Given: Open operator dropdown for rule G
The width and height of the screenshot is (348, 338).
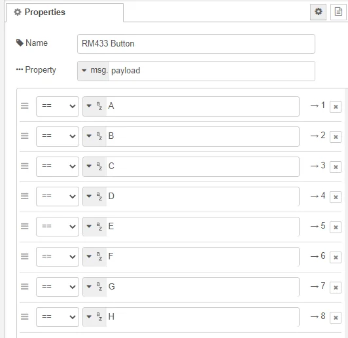Looking at the screenshot, I should pos(58,287).
